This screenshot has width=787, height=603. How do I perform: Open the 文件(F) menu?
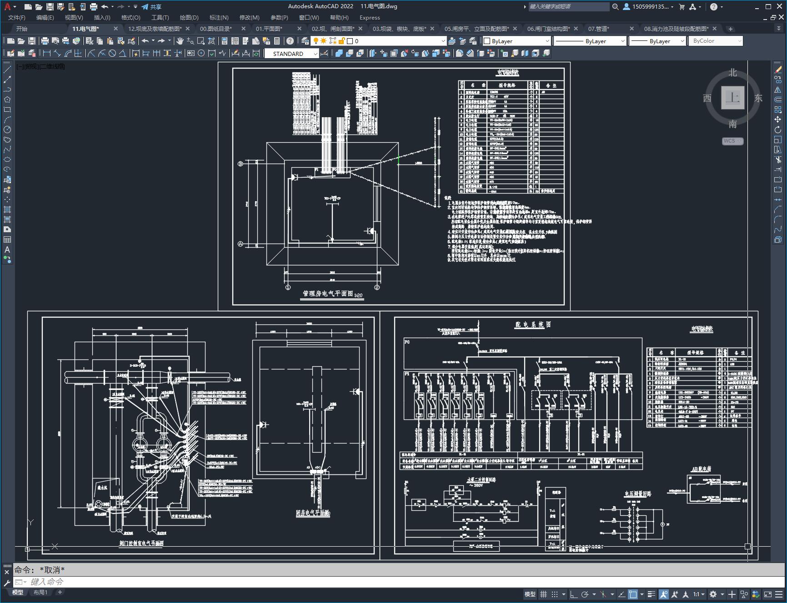(x=17, y=17)
